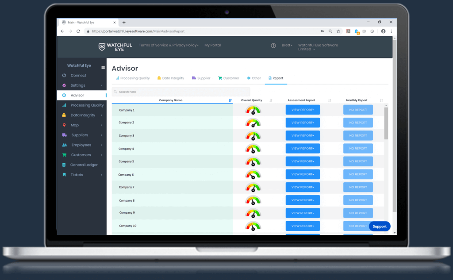Click the sort toggle next to Company Name
The height and width of the screenshot is (280, 453).
pos(230,100)
